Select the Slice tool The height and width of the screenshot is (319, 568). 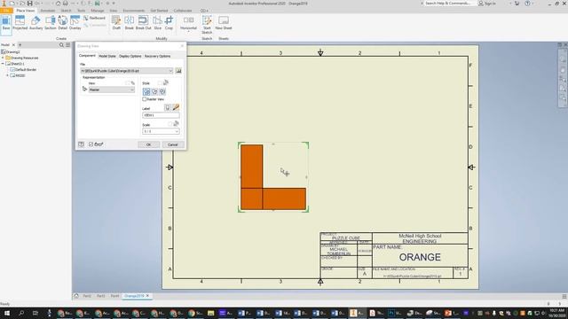coord(158,23)
